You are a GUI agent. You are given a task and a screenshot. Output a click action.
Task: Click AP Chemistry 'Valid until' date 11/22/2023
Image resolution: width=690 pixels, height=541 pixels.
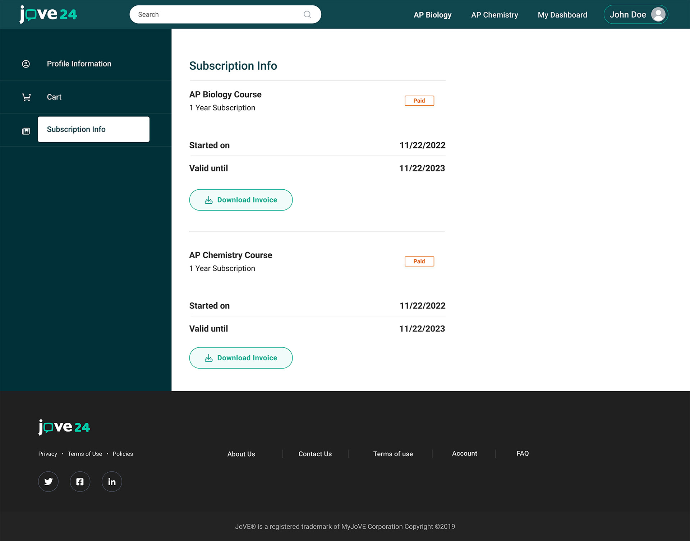pyautogui.click(x=422, y=329)
